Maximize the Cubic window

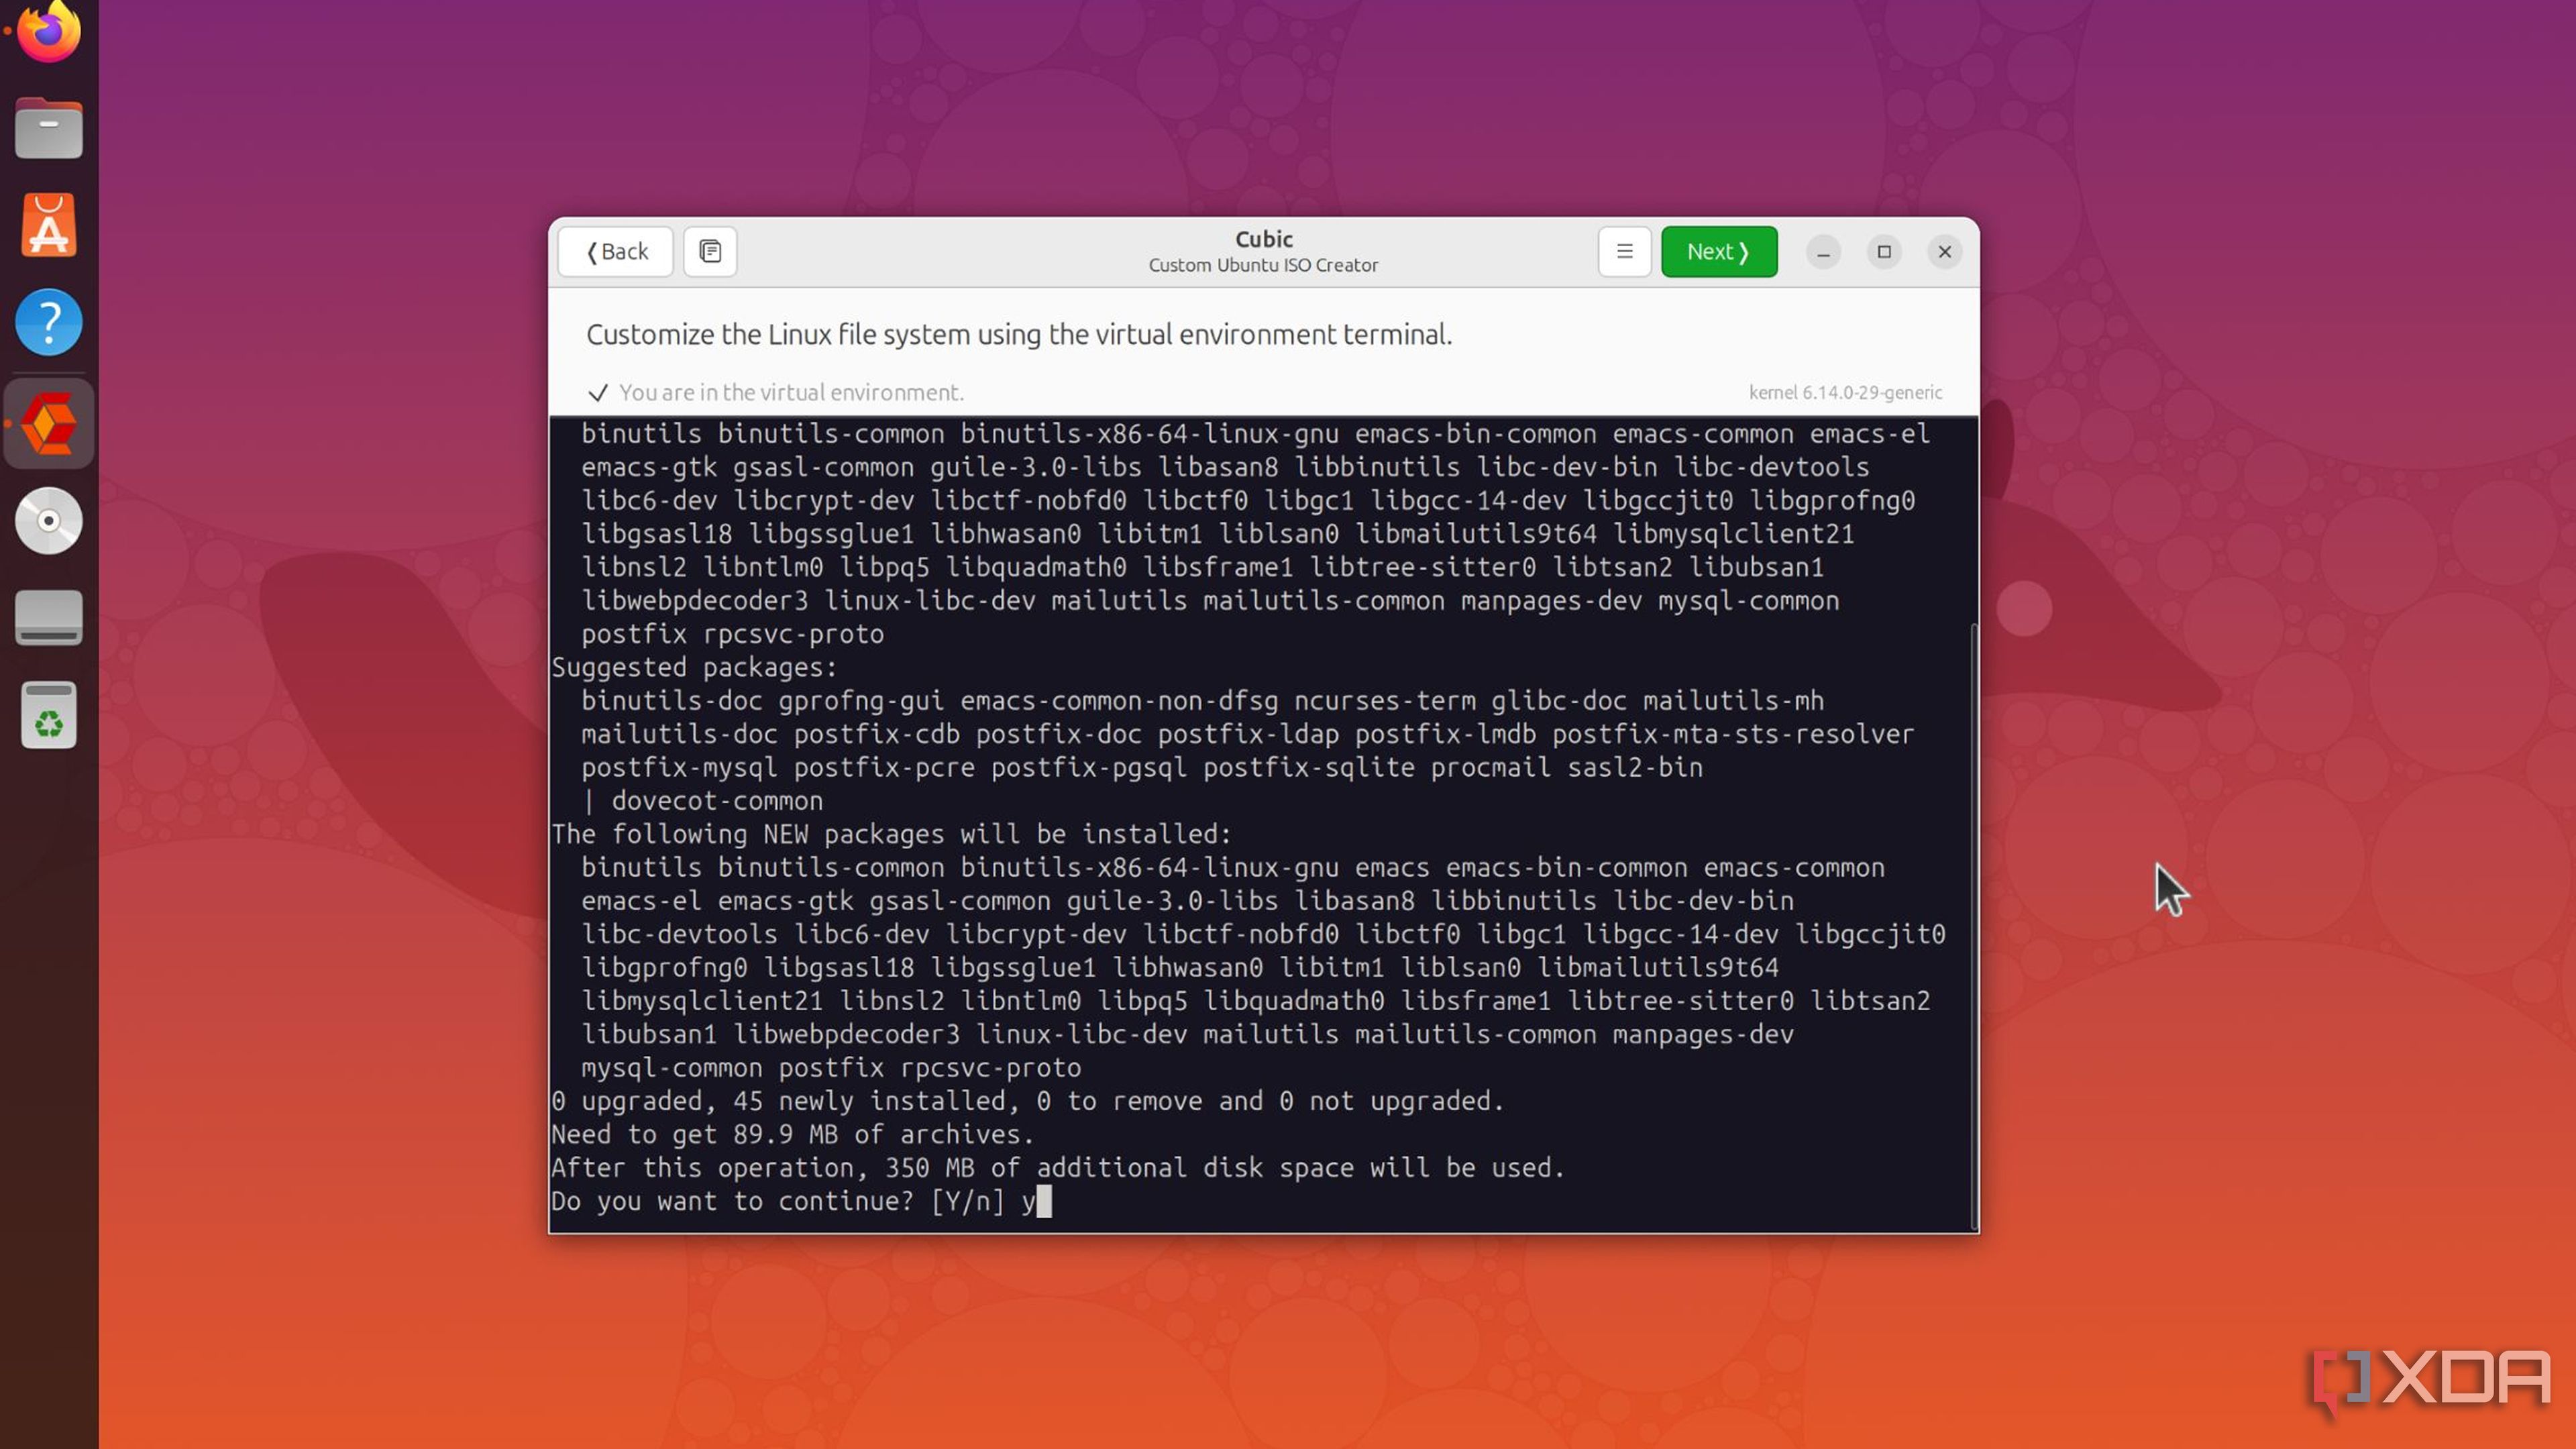(1884, 252)
